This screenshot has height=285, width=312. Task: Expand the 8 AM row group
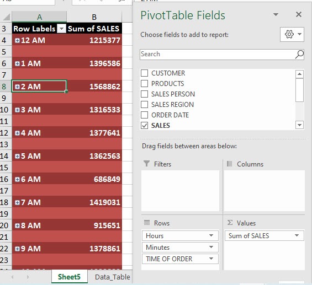pos(17,225)
